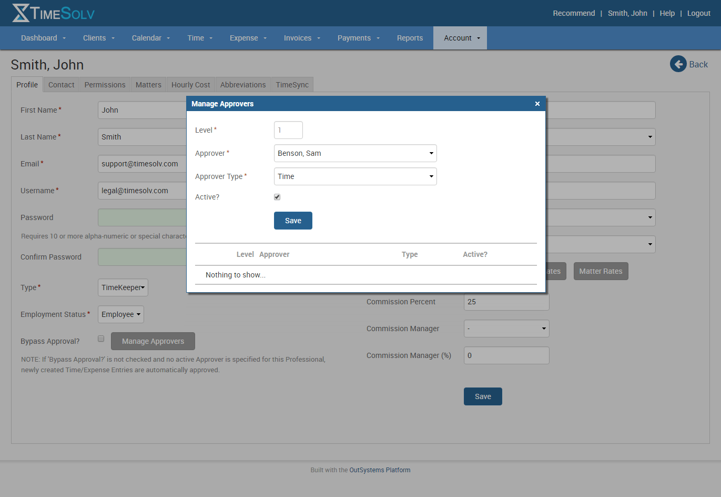Screen dimensions: 721x497
Task: Click the TimeSolv logo
Action: click(53, 13)
